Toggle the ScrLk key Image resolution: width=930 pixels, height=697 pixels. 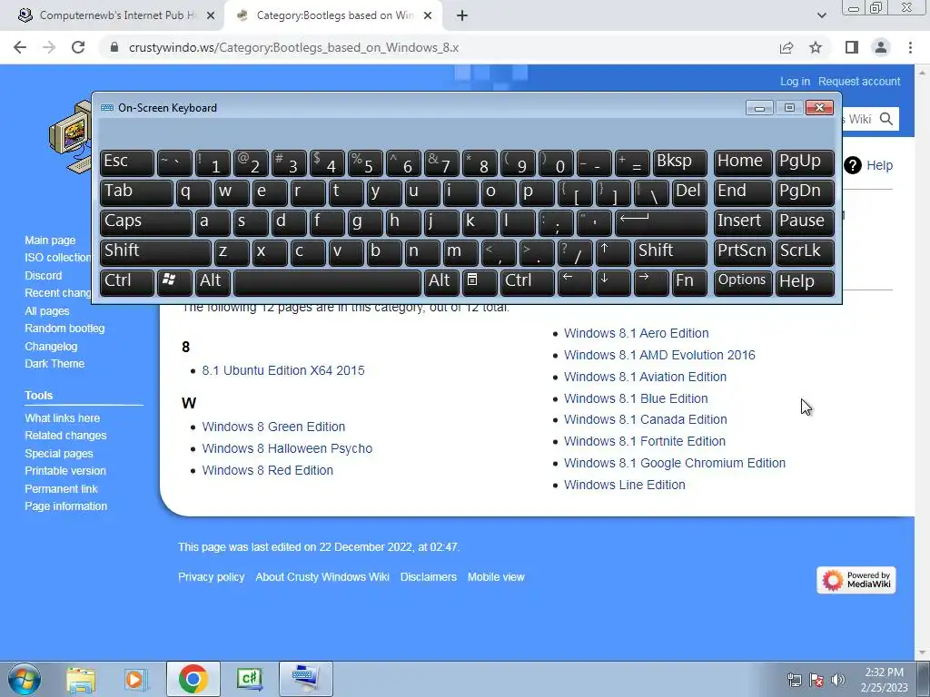pyautogui.click(x=805, y=252)
